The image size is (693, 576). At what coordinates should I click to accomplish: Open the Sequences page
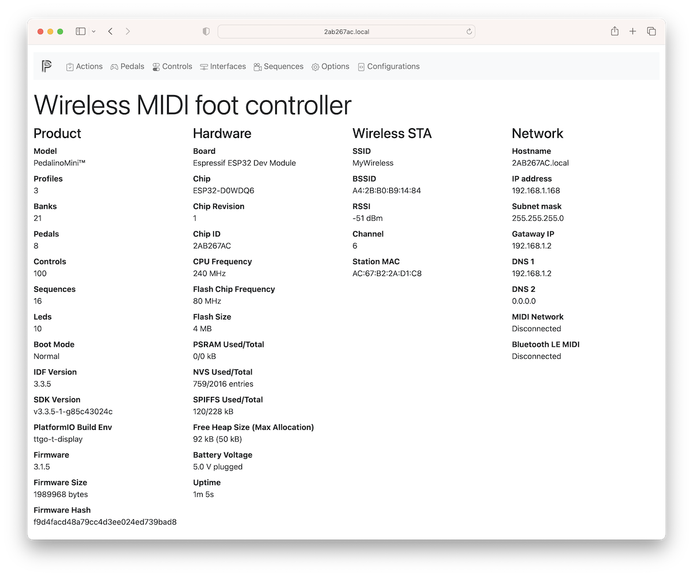point(278,66)
